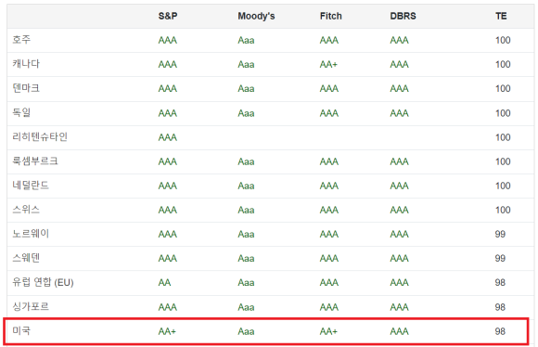Viewport: 538px width, 347px height.
Task: Open the 스위스 country link
Action: click(x=26, y=209)
